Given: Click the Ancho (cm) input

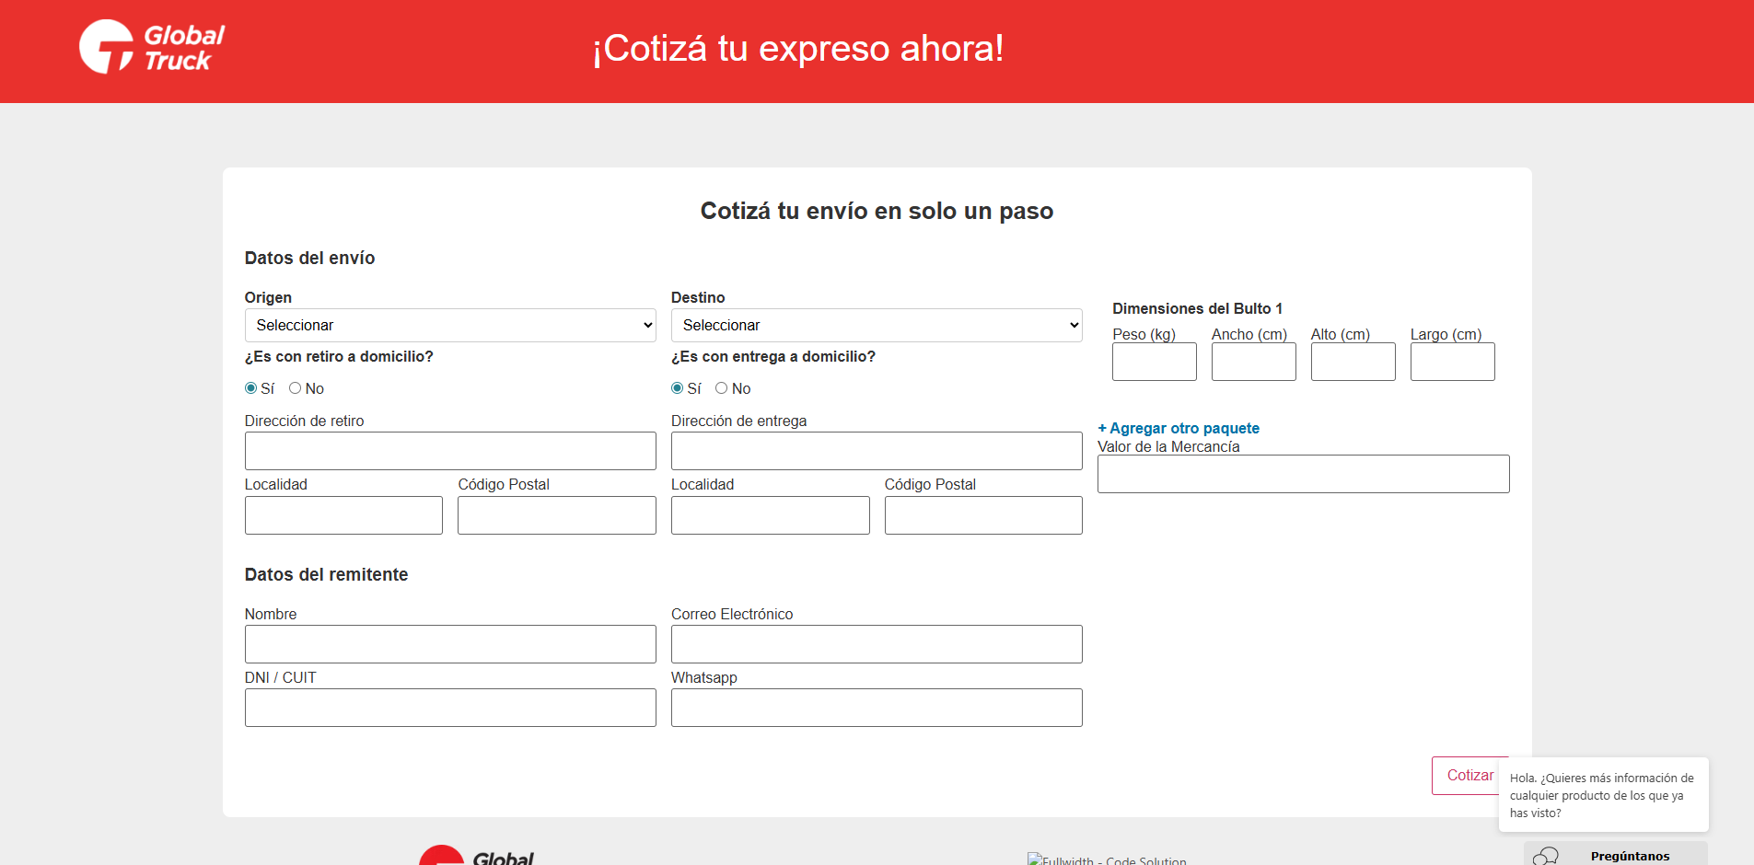Looking at the screenshot, I should pos(1254,362).
